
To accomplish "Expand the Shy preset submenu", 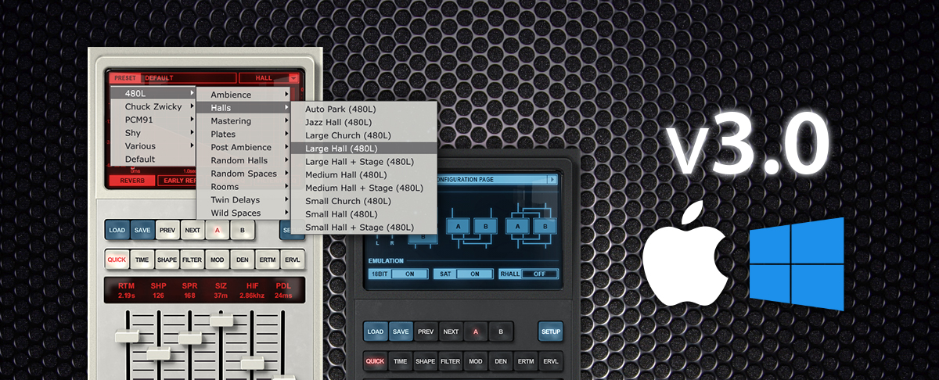I will [x=152, y=133].
